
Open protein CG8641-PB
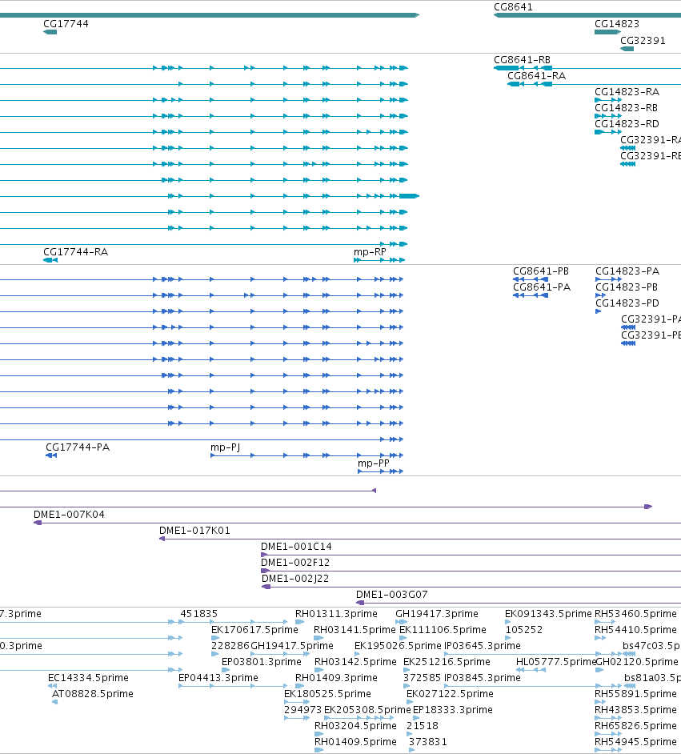541,271
